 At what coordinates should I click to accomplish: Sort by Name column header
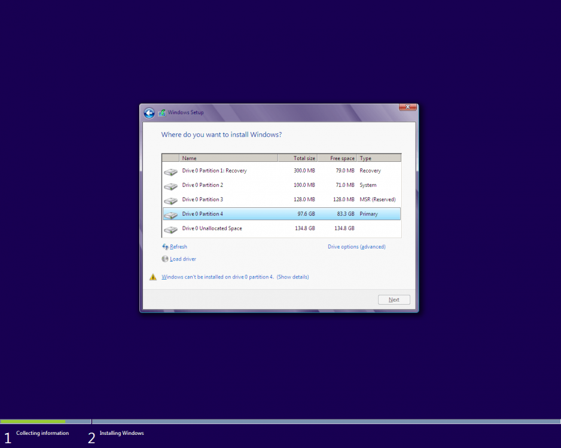pos(228,158)
